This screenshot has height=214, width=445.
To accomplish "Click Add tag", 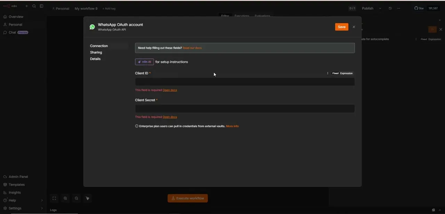I will coord(109,8).
